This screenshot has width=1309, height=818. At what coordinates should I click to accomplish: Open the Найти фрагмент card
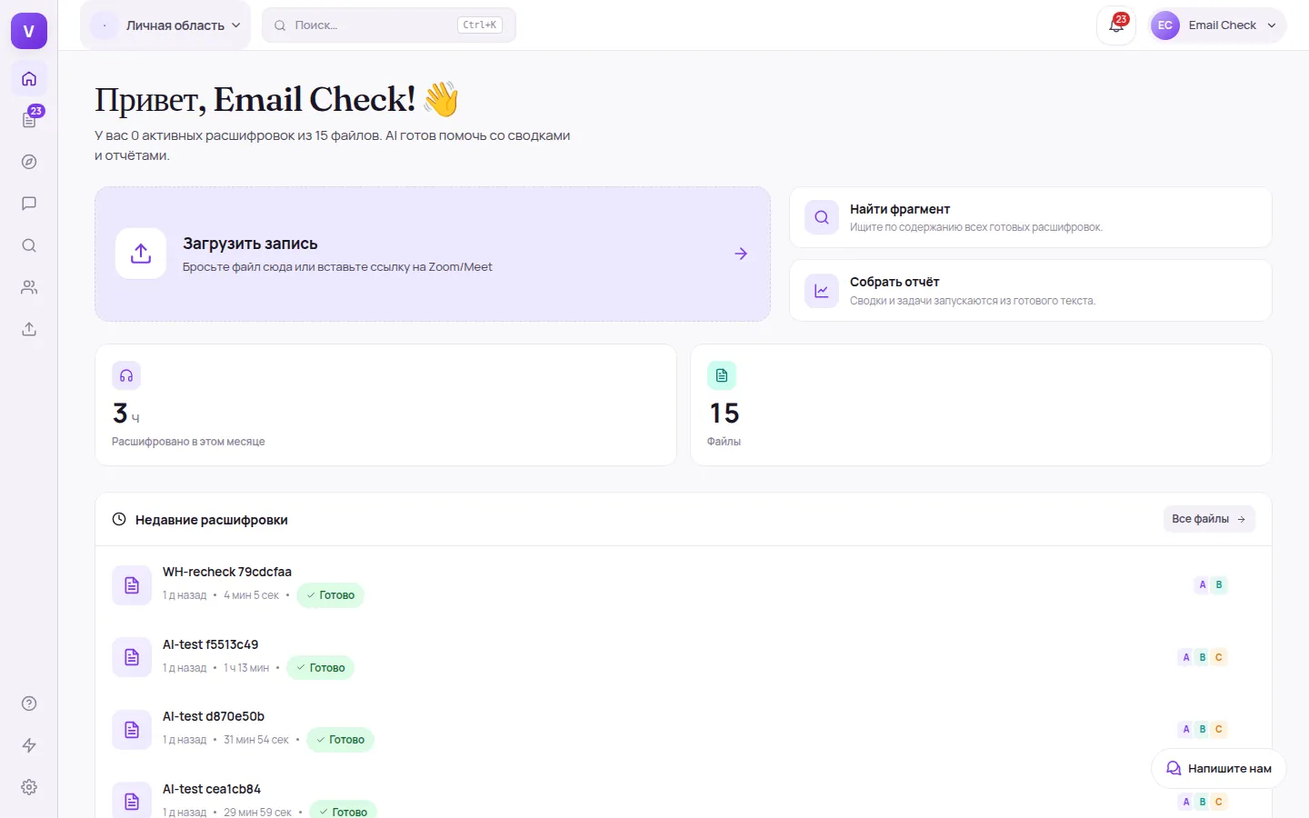coord(1031,217)
